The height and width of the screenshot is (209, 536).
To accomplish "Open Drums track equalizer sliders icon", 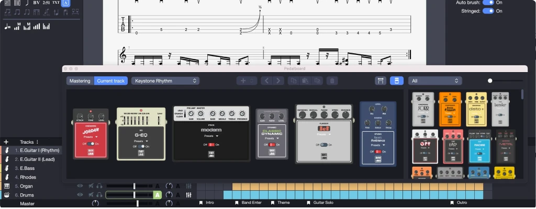I will (188, 195).
